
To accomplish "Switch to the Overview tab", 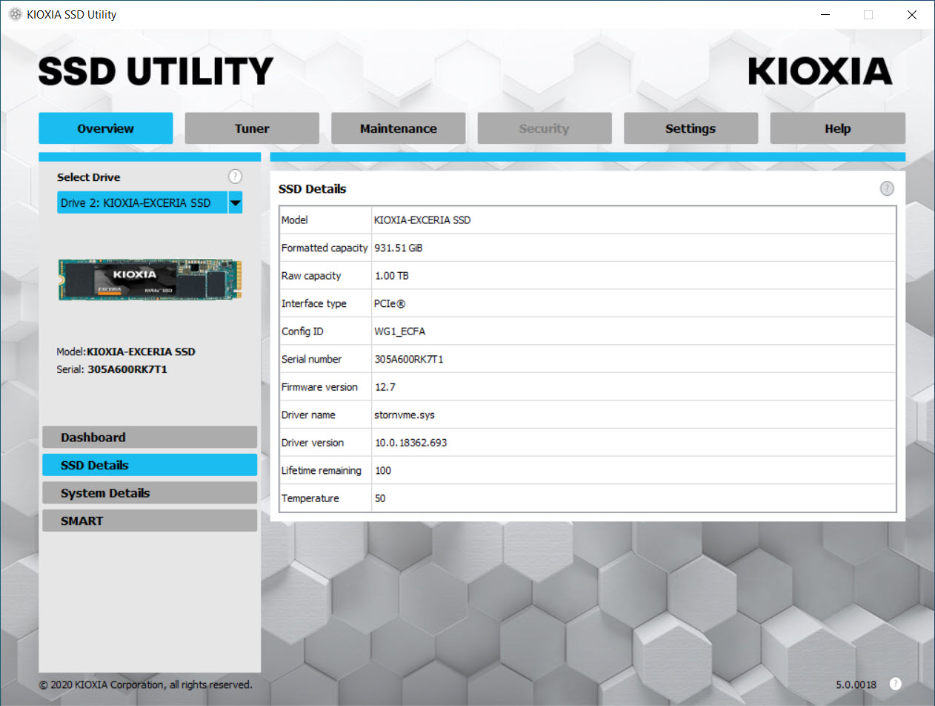I will 105,128.
